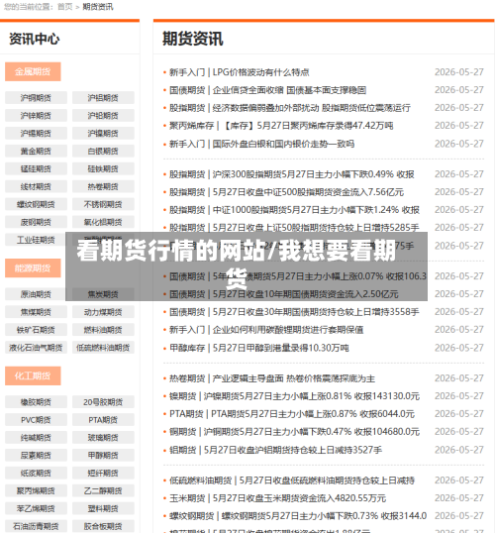This screenshot has width=495, height=533.
Task: Select 聚丙烯期货 in the sidebar
Action: pyautogui.click(x=36, y=490)
